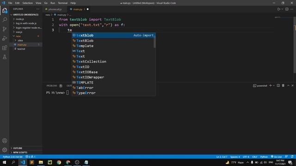Switch to the phonecall.js tab
The width and height of the screenshot is (296, 166).
(x=55, y=9)
